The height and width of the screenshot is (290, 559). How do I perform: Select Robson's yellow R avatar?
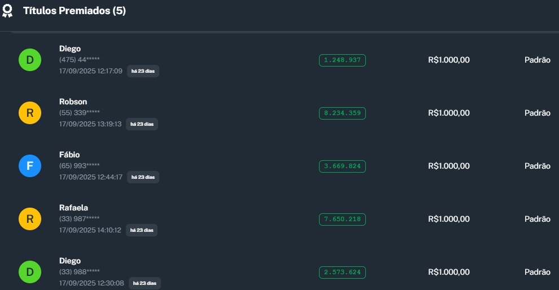click(x=30, y=113)
